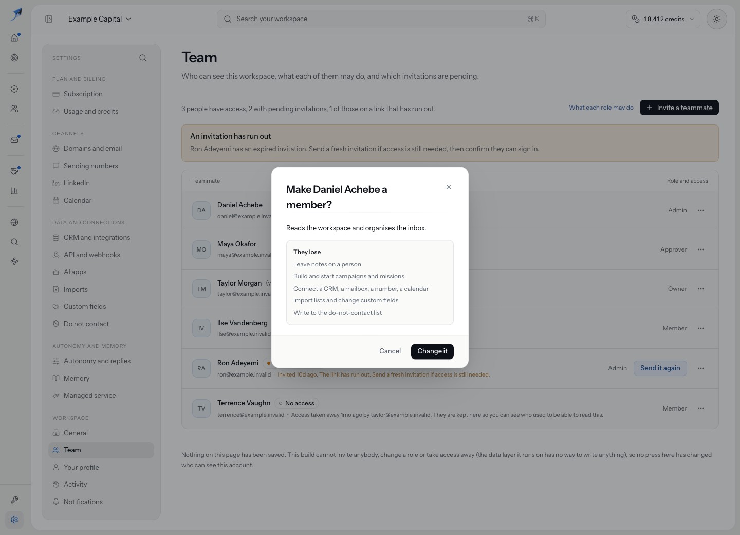740x535 pixels.
Task: Open Usage and credits settings
Action: (101, 111)
